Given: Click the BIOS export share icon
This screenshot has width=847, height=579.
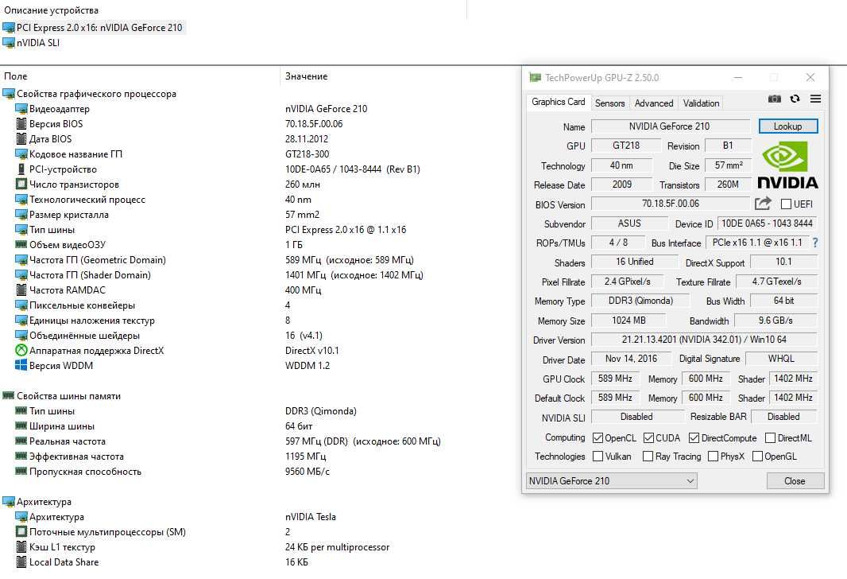Looking at the screenshot, I should pos(762,204).
